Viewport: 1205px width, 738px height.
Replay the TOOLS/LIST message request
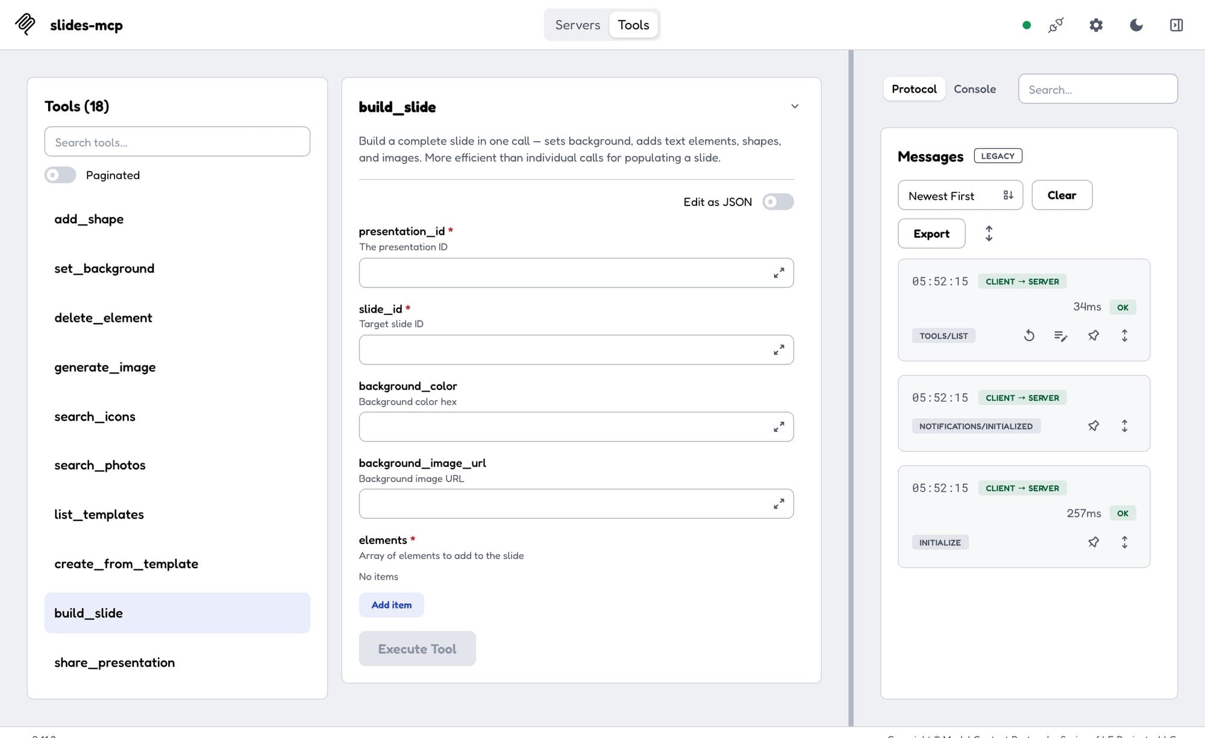1029,336
